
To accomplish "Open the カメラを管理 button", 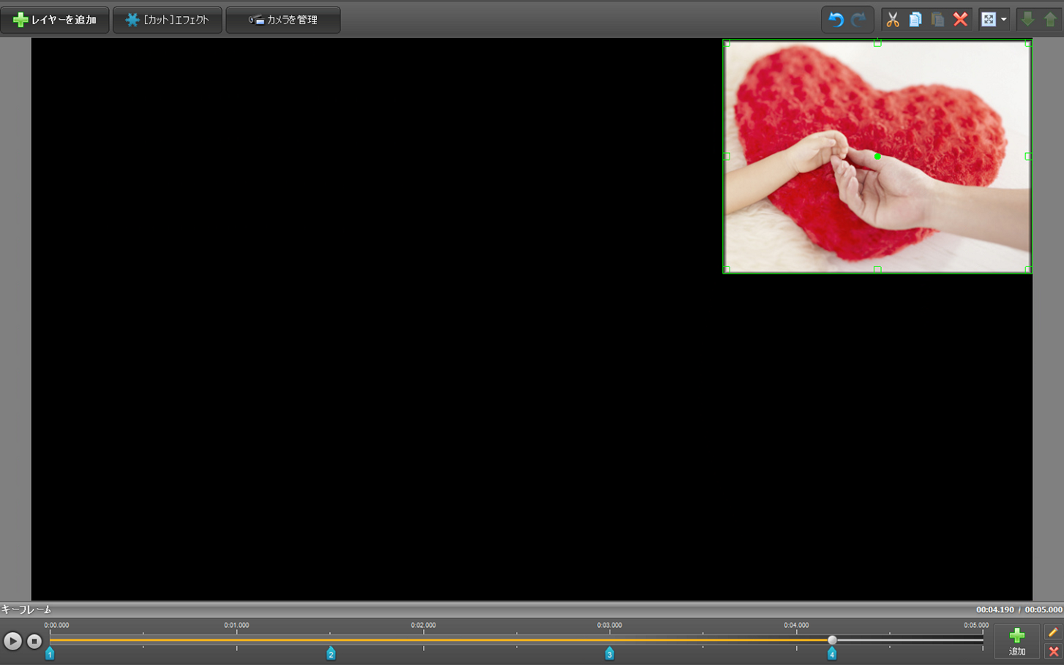I will coord(283,20).
